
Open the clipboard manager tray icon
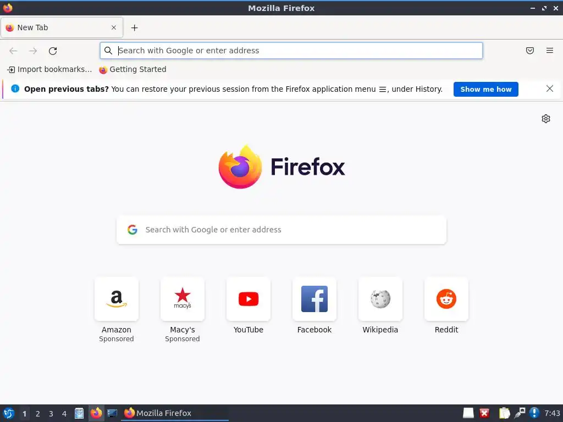[504, 413]
